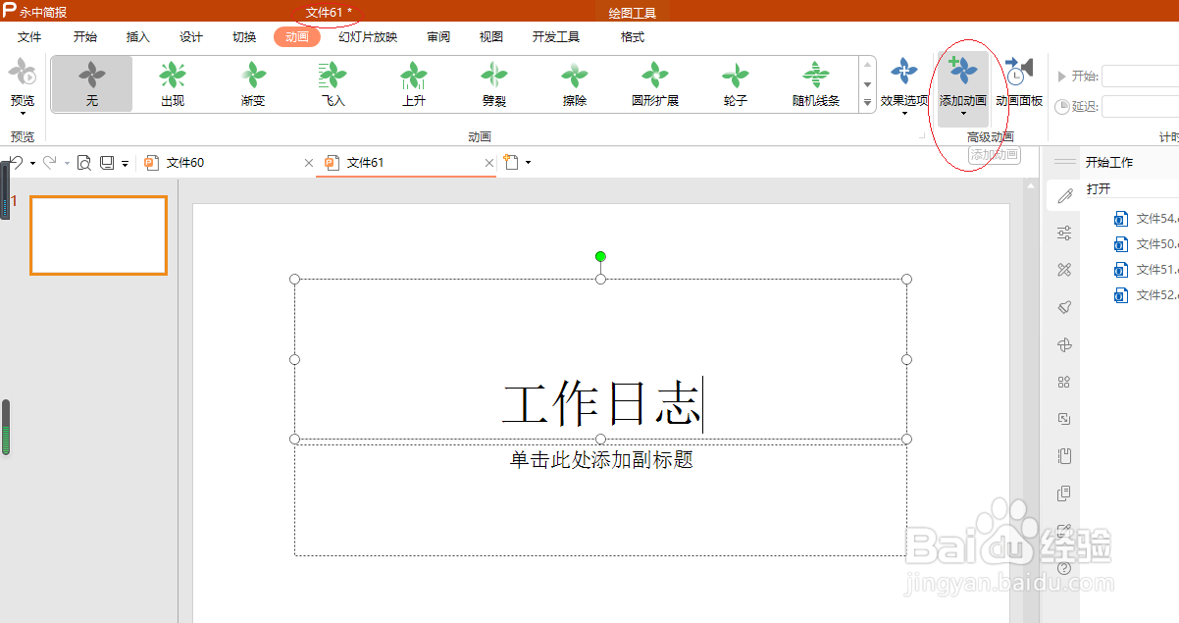Click the 劈裂 (Split) animation effect
This screenshot has height=623, width=1179.
pos(492,83)
